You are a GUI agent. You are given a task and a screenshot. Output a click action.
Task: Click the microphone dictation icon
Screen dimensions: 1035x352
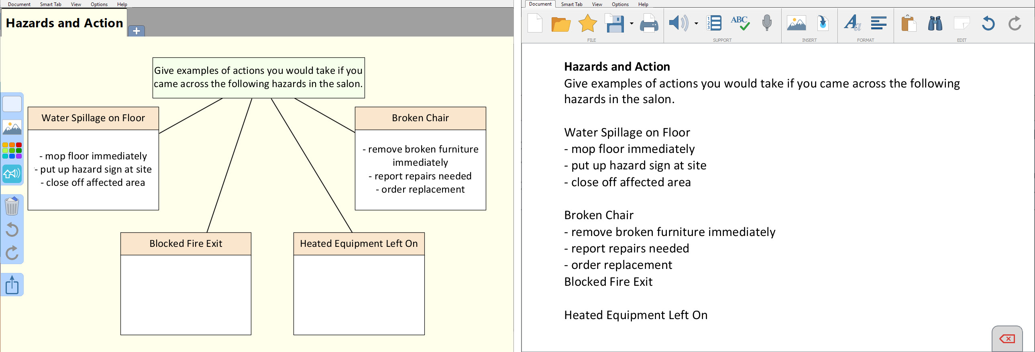point(766,23)
